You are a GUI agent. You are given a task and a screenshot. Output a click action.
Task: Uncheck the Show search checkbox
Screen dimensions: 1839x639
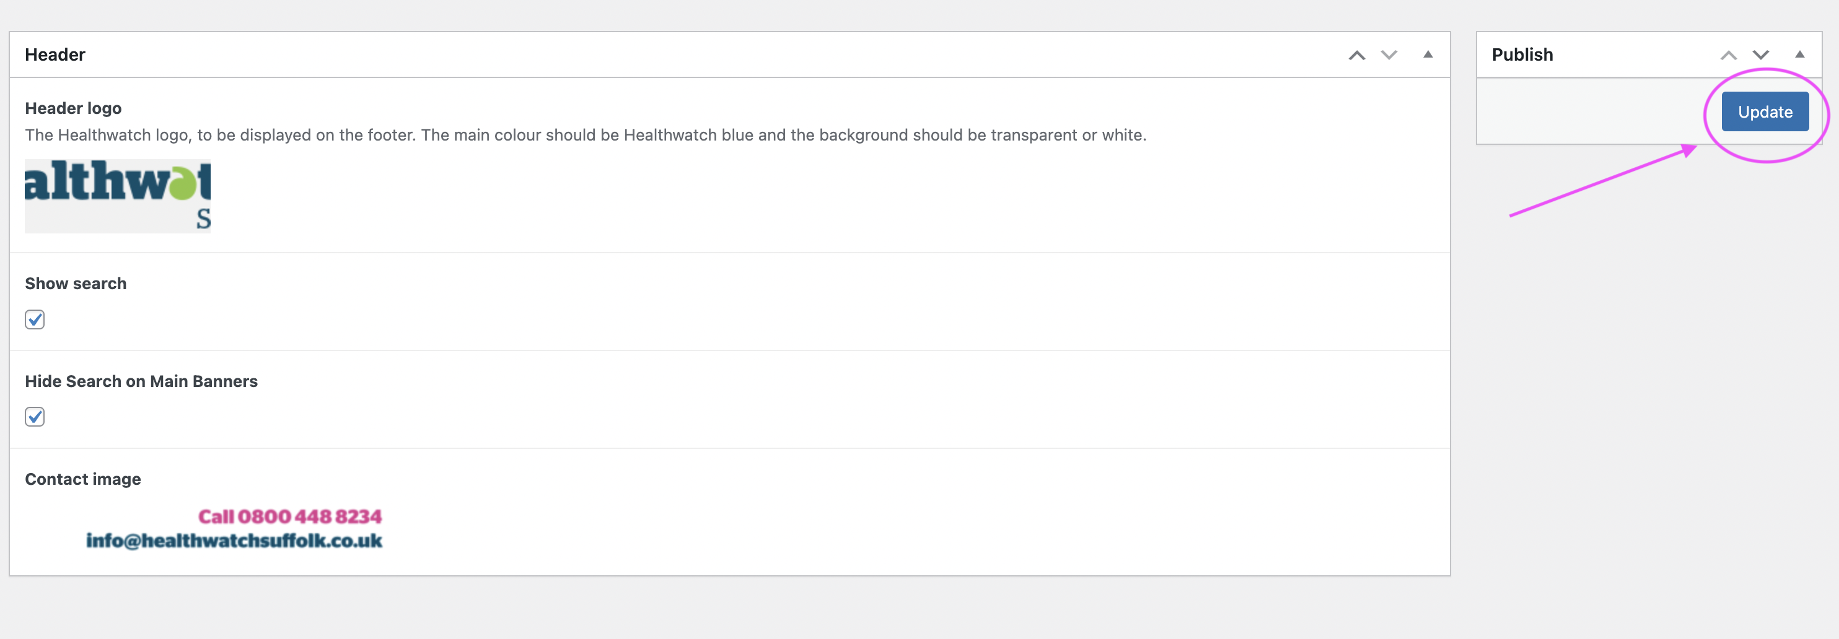point(35,319)
